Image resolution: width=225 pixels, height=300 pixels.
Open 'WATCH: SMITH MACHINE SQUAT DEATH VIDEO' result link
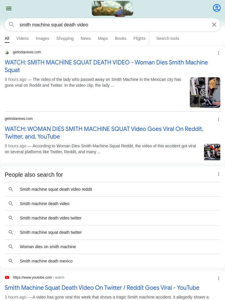106,66
